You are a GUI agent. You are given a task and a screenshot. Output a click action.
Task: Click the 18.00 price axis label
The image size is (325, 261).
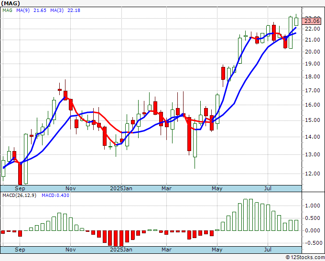(x=313, y=77)
